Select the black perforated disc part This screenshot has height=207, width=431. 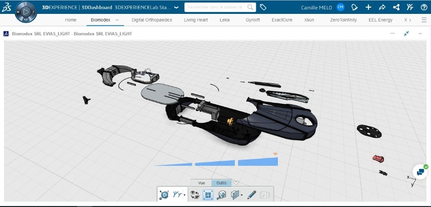click(x=369, y=131)
